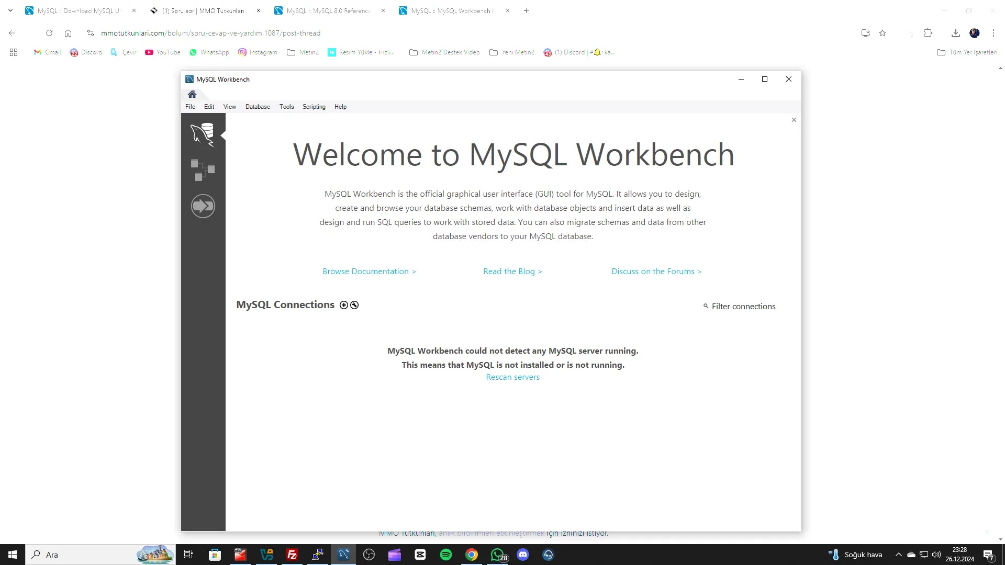
Task: Open the File menu in MySQL Workbench
Action: pos(190,107)
